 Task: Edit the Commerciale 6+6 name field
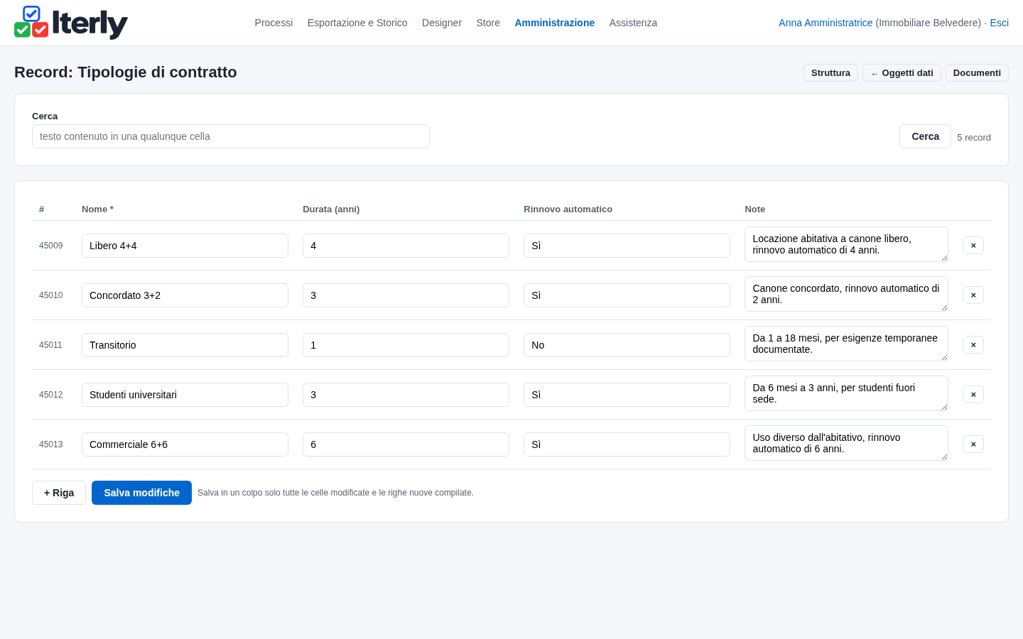(185, 444)
